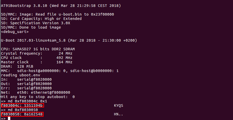The image size is (233, 120).
Task: Click the highlighted f8030050: 0a162548 memory value
Action: [22, 114]
